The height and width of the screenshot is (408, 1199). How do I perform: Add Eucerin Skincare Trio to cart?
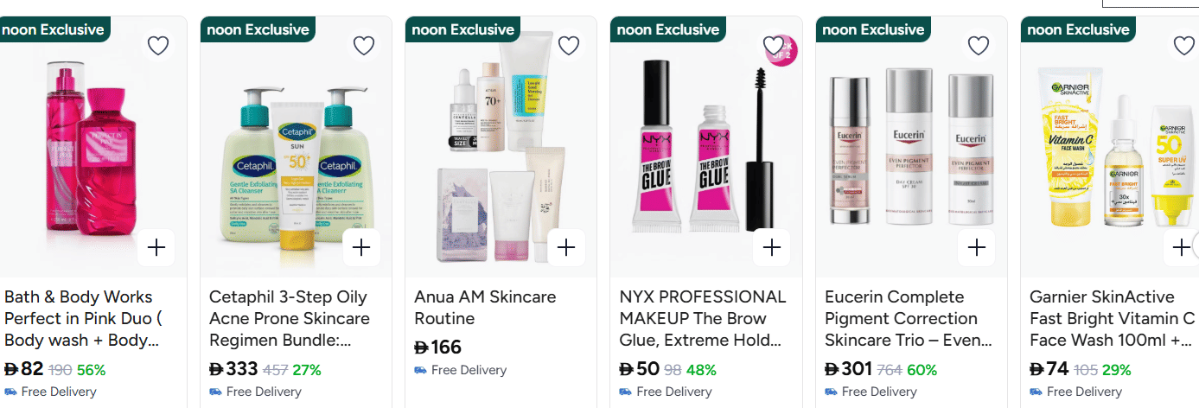click(976, 248)
